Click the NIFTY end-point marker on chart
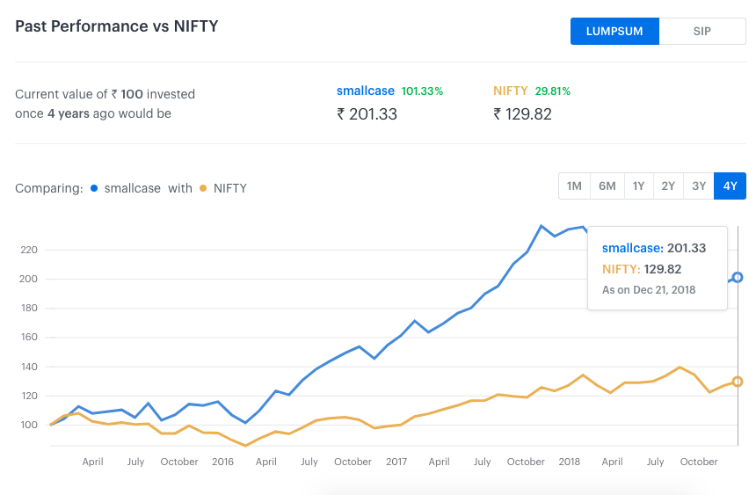 (x=738, y=382)
